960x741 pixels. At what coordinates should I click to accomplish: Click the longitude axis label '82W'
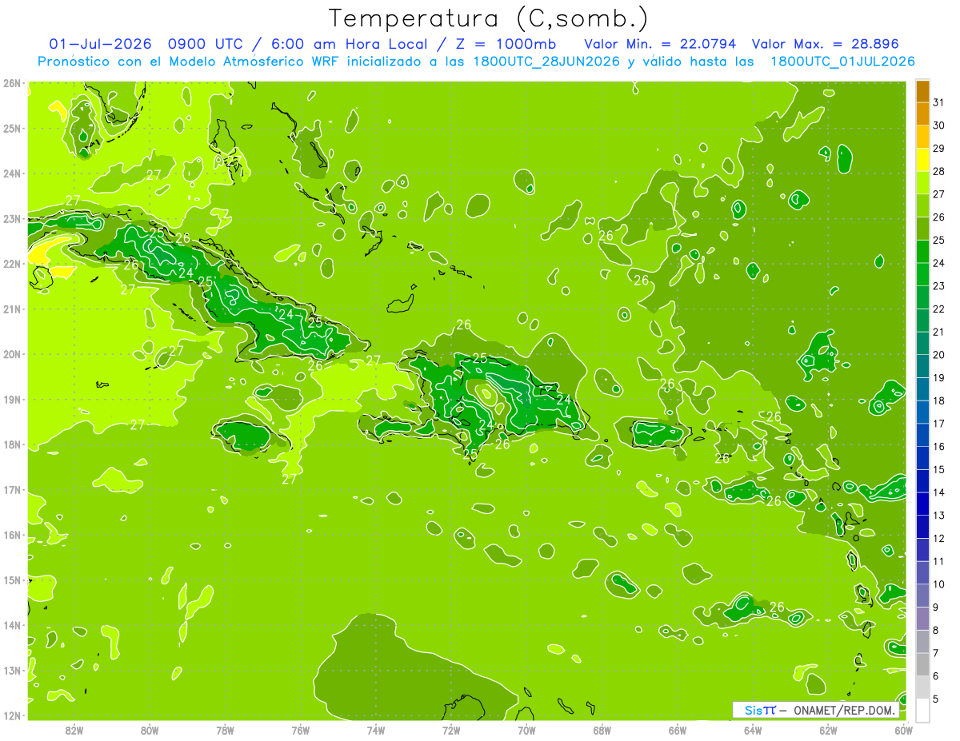(74, 730)
